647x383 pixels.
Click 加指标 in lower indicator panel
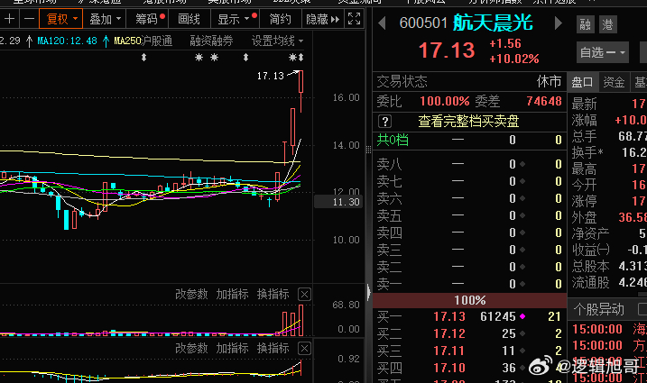coord(232,348)
